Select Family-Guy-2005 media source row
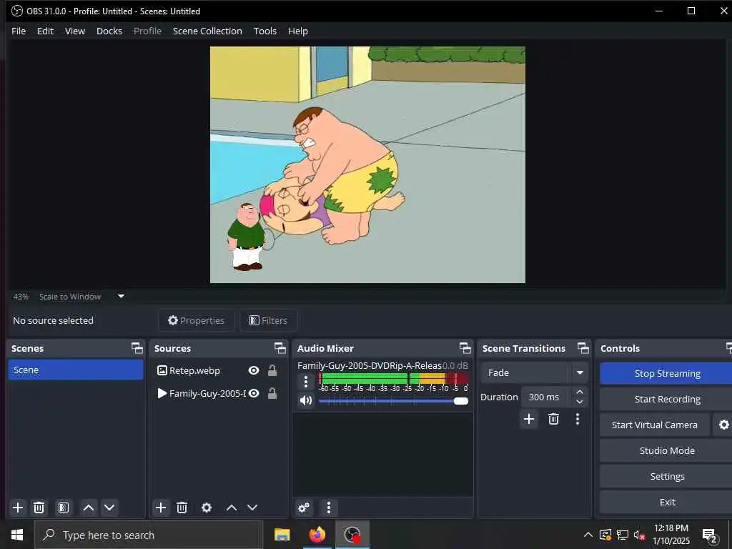The image size is (732, 549). [219, 394]
